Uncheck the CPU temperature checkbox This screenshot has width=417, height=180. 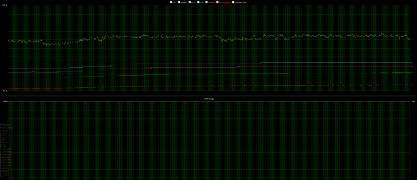click(171, 2)
